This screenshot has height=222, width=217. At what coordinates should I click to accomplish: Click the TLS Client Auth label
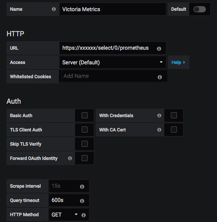[x=26, y=130]
